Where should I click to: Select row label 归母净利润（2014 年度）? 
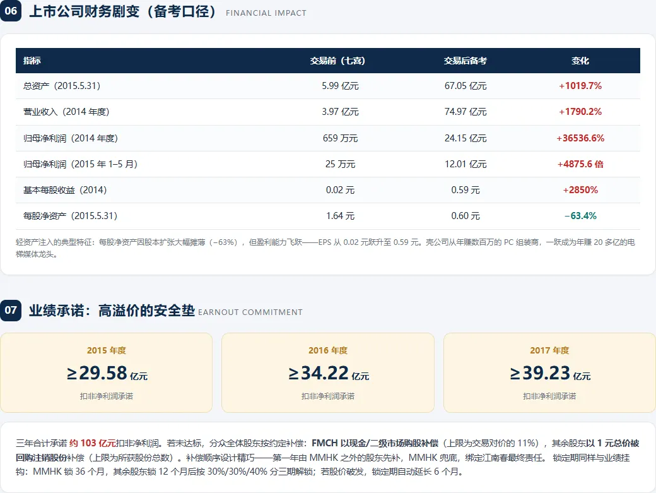(x=71, y=138)
